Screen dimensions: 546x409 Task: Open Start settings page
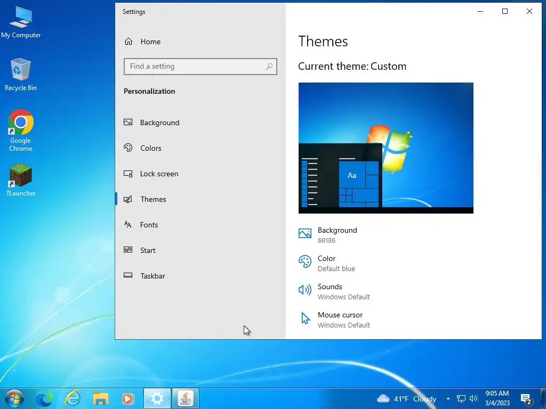tap(200, 250)
